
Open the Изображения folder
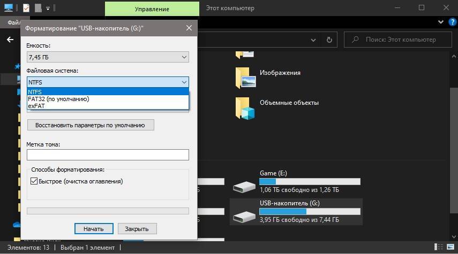[x=245, y=78]
